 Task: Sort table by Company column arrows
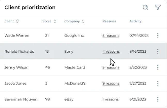(x=83, y=21)
